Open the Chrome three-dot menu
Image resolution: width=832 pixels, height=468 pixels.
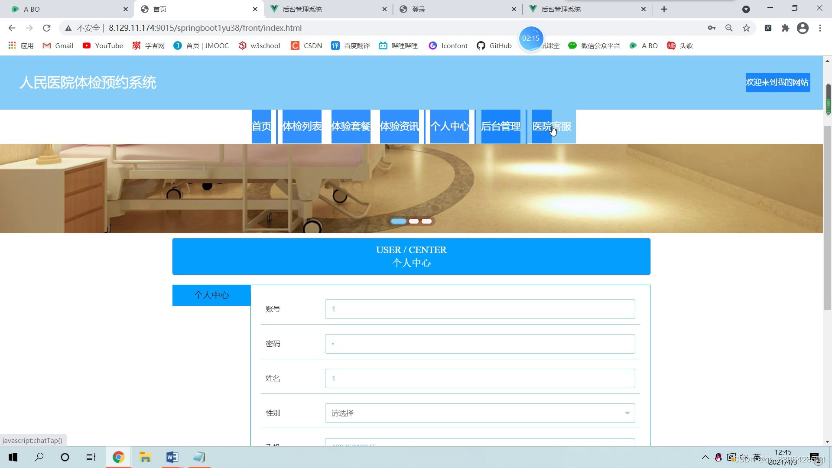point(820,28)
